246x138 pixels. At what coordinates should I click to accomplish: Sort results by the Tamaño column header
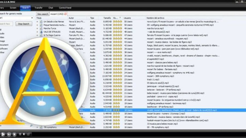(x=106, y=18)
